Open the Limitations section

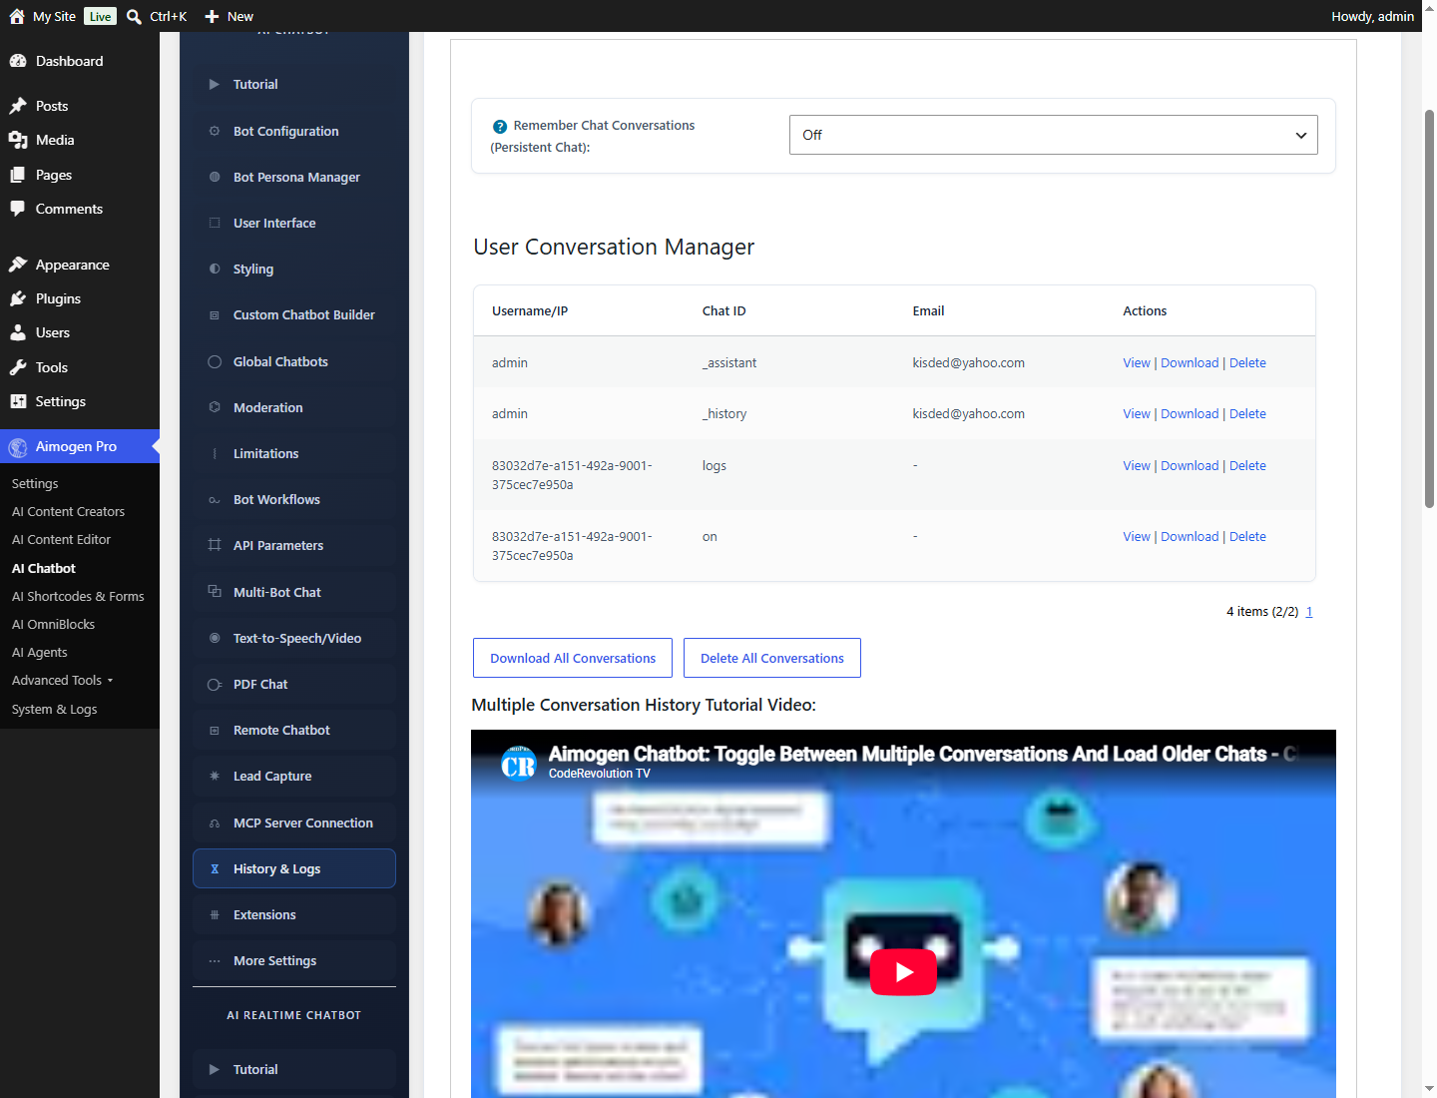point(294,453)
